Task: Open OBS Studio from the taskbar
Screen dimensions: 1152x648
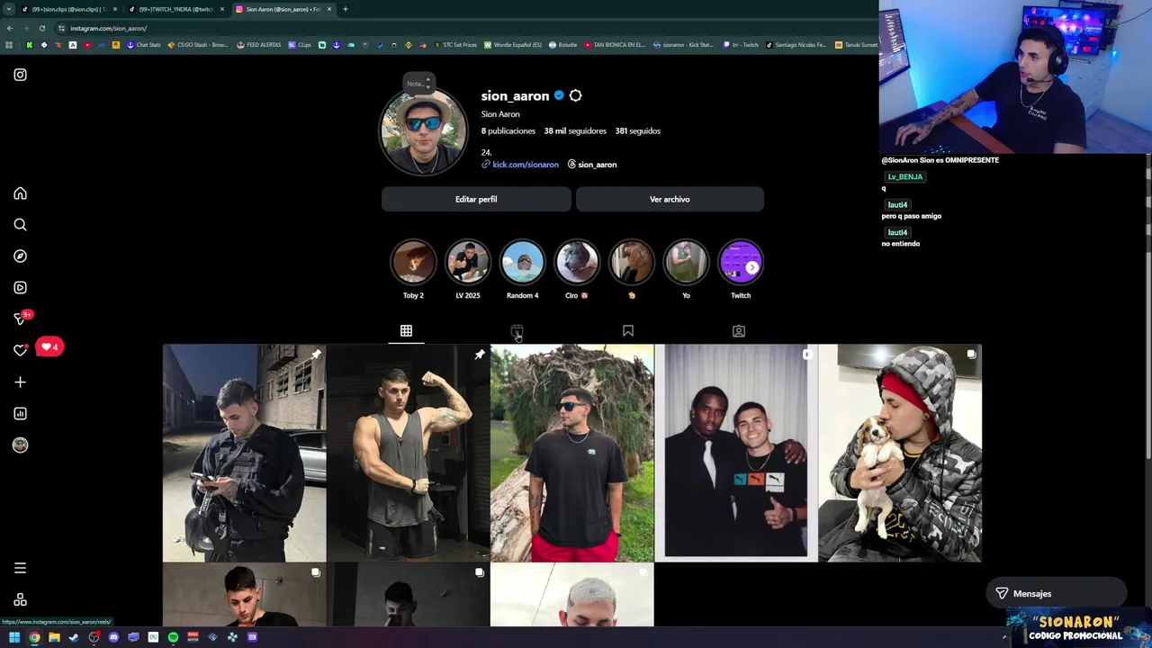Action: (x=94, y=637)
